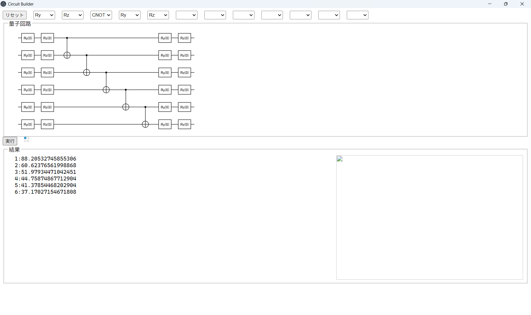Click first Rz(0) gate on fourth qubit
The height and width of the screenshot is (315, 531).
pyautogui.click(x=48, y=90)
